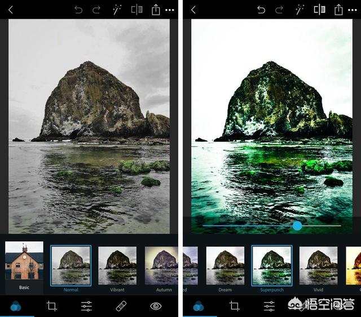
Task: Tap undo icon in left screen
Action: (78, 10)
